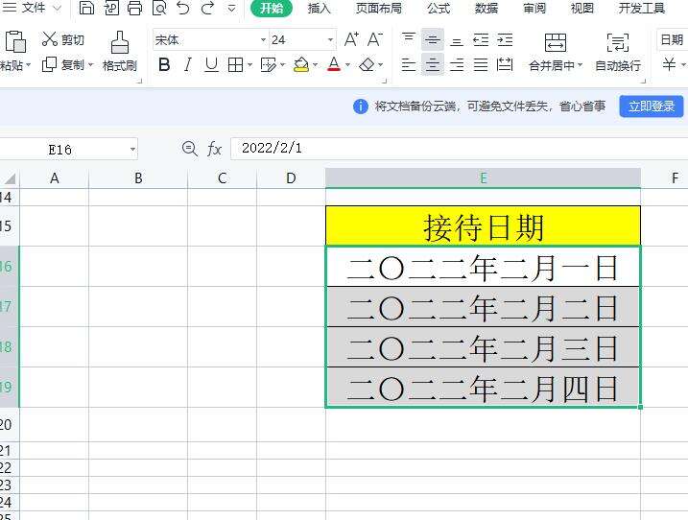This screenshot has height=520, width=688.
Task: Toggle Underline formatting
Action: pos(211,65)
